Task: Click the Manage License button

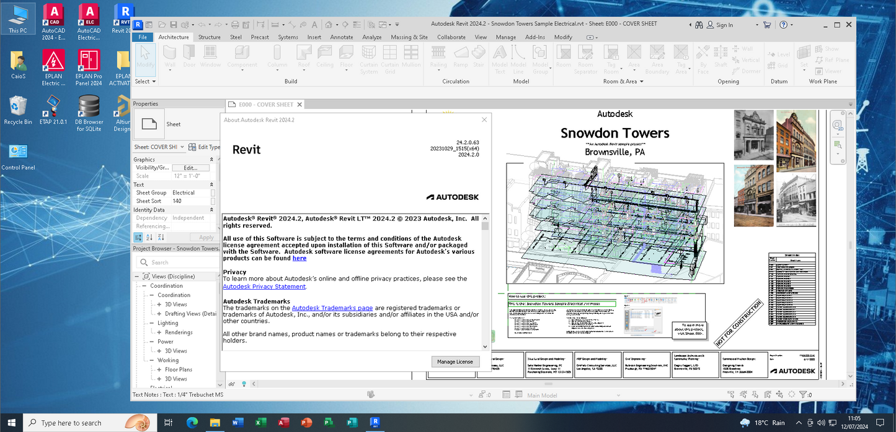Action: [455, 361]
